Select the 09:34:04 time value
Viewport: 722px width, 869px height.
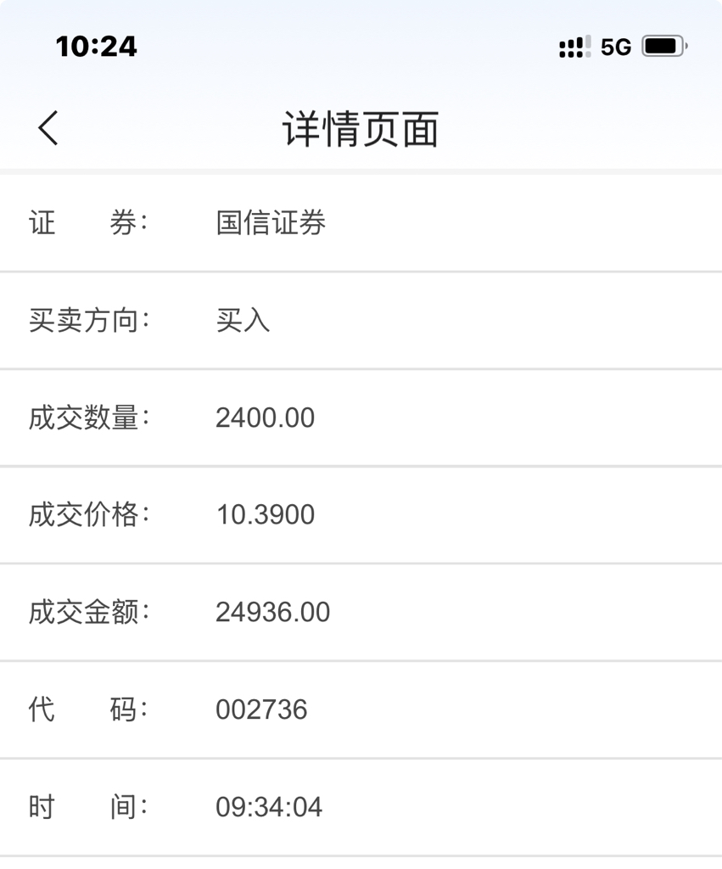pyautogui.click(x=269, y=807)
